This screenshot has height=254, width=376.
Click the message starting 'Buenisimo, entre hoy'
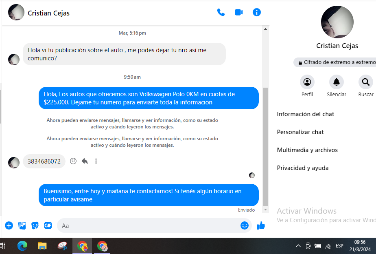coord(149,195)
